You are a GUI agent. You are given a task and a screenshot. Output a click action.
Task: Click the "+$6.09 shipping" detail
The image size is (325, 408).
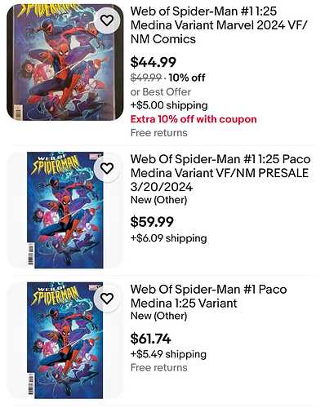[169, 238]
